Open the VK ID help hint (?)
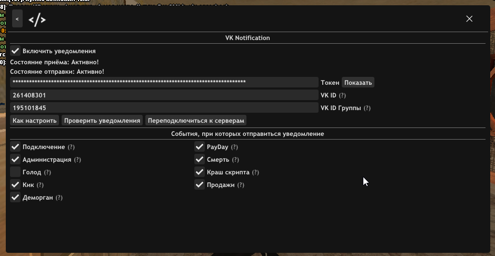 click(342, 95)
